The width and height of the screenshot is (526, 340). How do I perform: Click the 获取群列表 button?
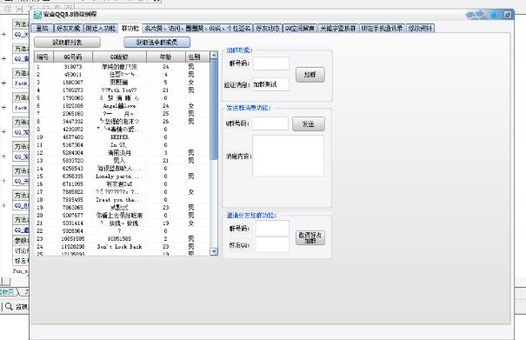tap(67, 43)
